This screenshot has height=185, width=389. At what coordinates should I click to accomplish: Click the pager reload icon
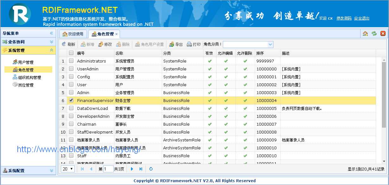151,169
